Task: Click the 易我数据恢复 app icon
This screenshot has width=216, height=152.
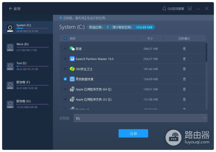Action: coord(72,79)
